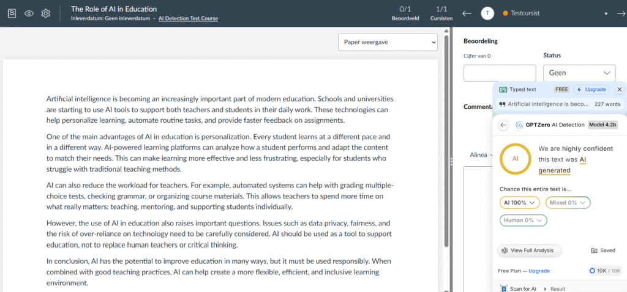The width and height of the screenshot is (627, 292).
Task: Click 'The Role of AI in Education' title
Action: tap(114, 9)
